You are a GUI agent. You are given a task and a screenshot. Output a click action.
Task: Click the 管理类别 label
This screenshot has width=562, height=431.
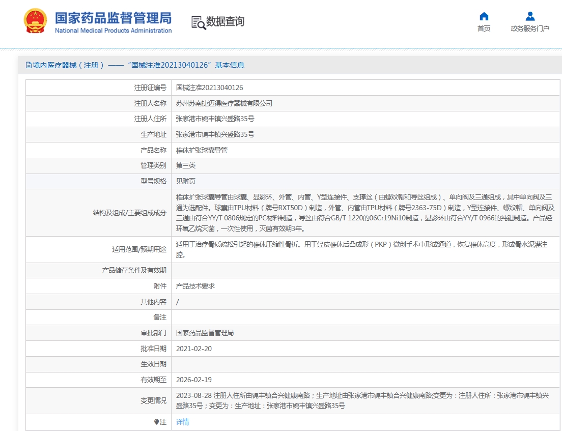153,165
